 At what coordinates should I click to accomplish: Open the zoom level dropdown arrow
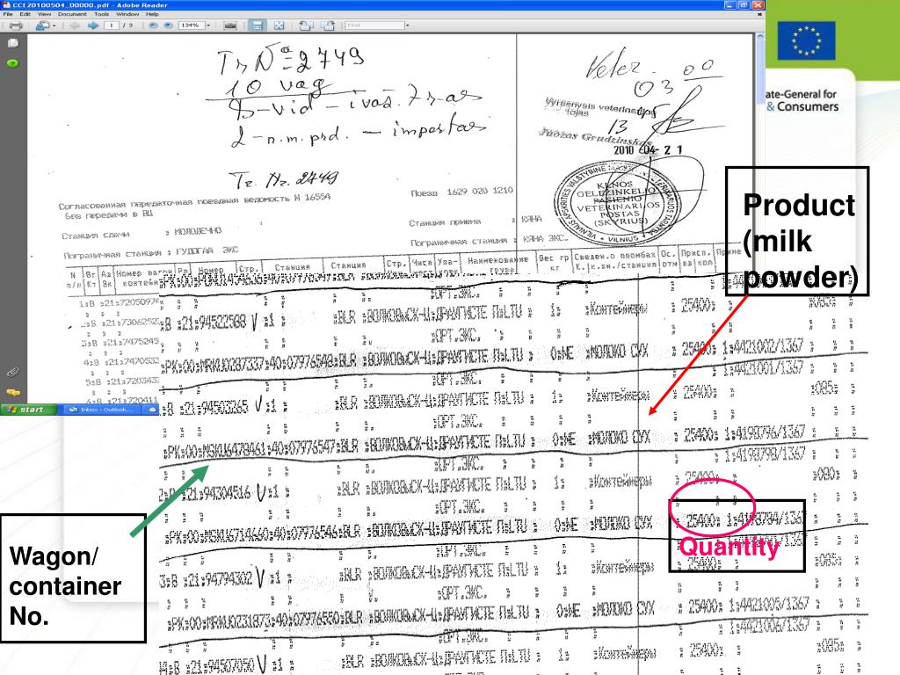208,25
